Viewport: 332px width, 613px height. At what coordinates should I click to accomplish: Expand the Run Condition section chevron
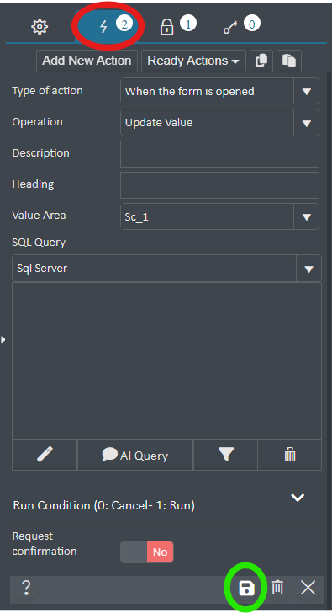coord(298,498)
